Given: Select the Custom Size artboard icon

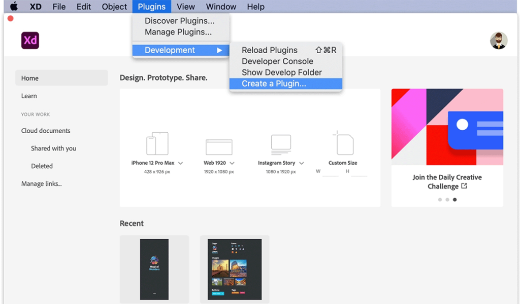Looking at the screenshot, I should tap(343, 143).
